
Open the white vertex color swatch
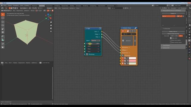pyautogui.click(x=133, y=58)
